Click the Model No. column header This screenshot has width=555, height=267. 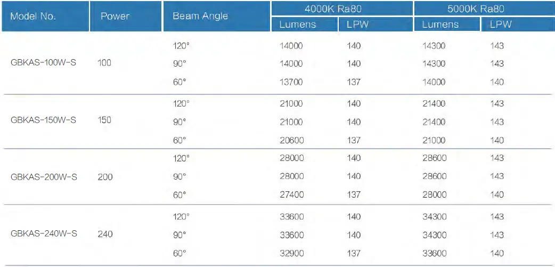coord(33,16)
